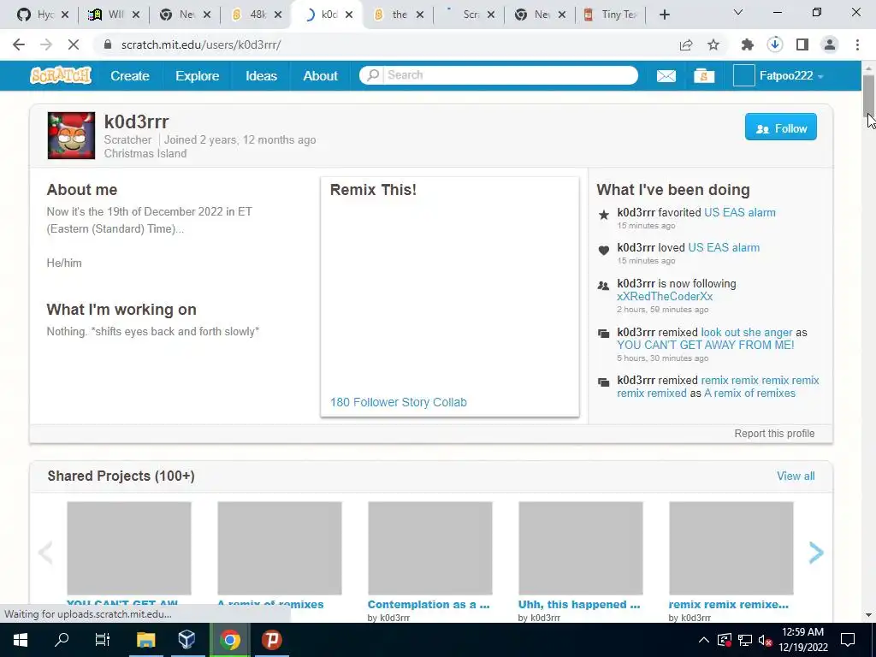876x657 pixels.
Task: Open the xXRedTheCoderXx profile link
Action: [665, 297]
